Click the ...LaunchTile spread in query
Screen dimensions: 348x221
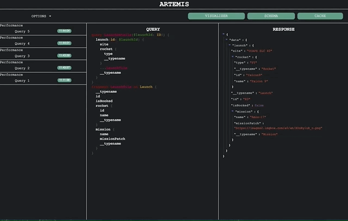pos(114,68)
